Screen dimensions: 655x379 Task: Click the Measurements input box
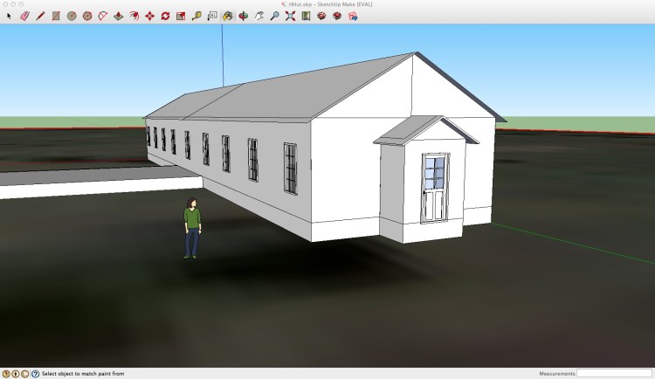[614, 373]
